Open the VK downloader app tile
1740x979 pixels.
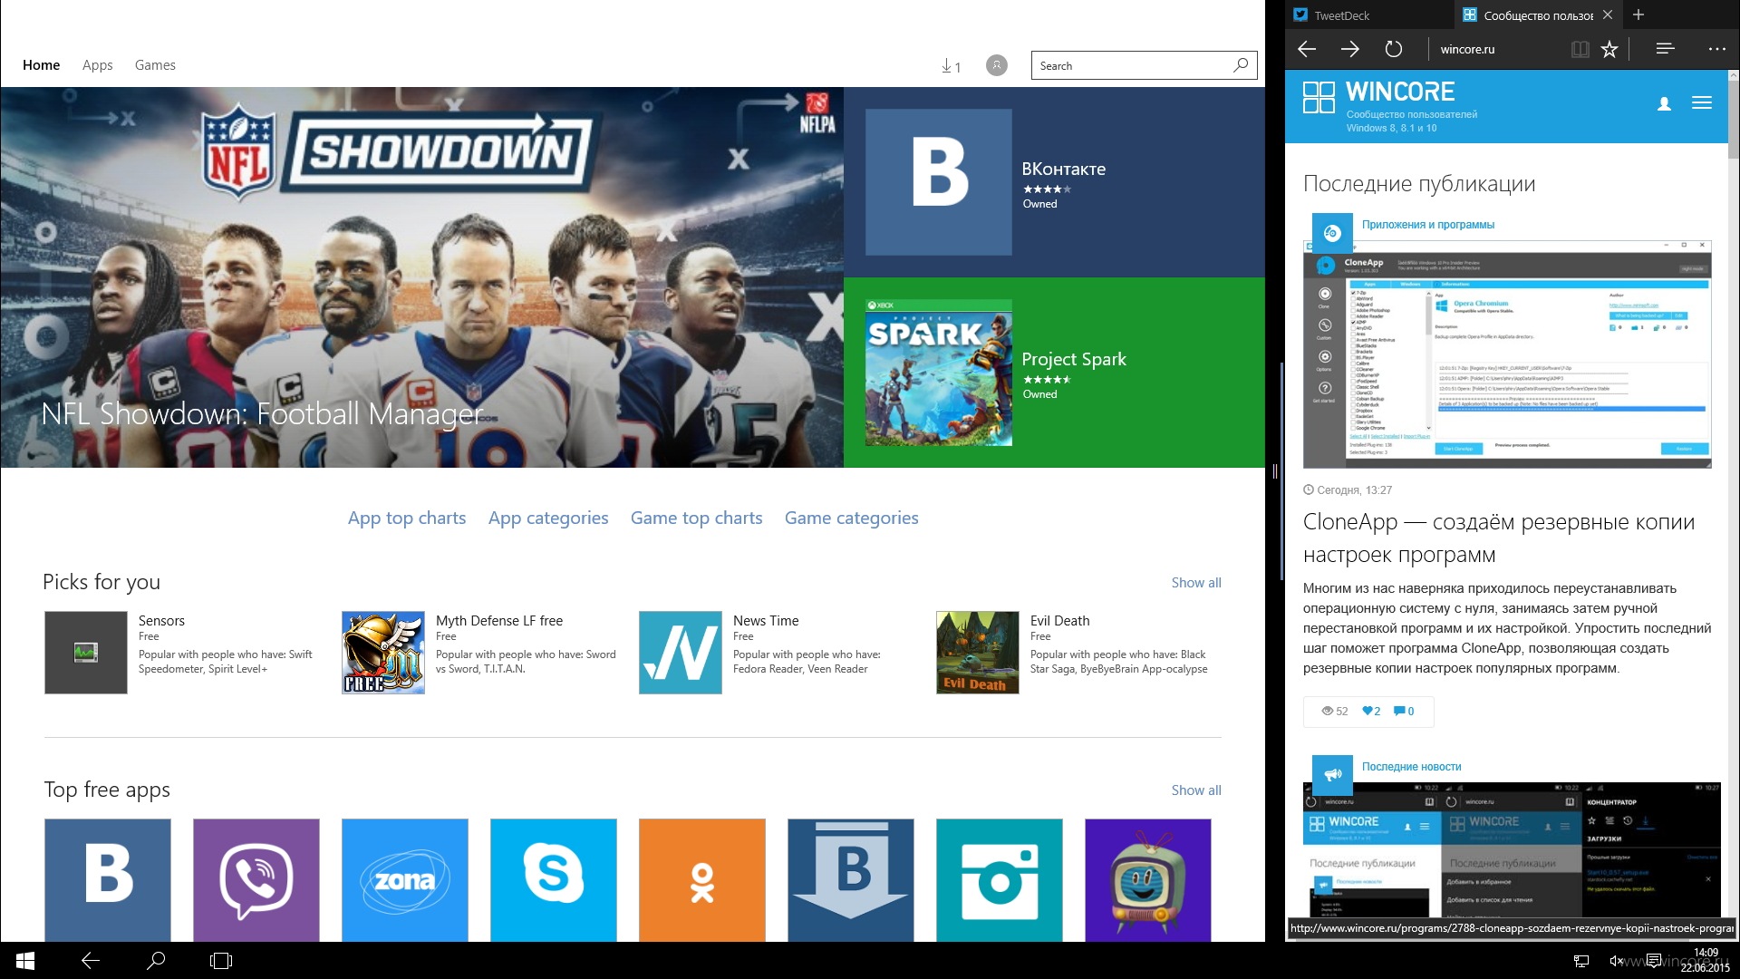click(851, 879)
